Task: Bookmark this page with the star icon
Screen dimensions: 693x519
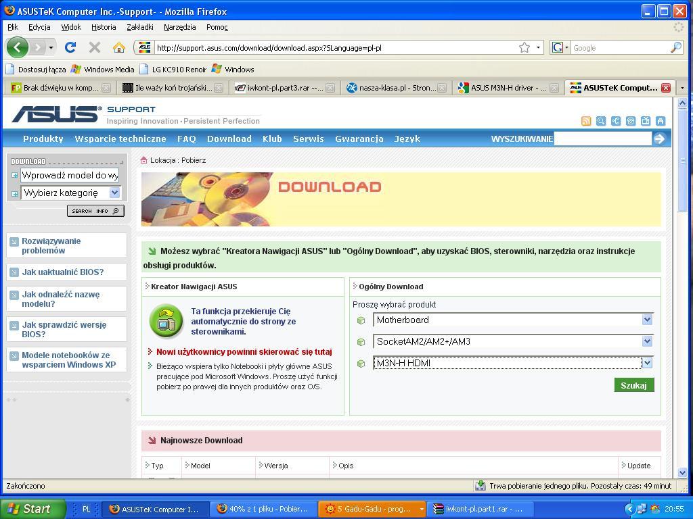Action: click(x=524, y=48)
